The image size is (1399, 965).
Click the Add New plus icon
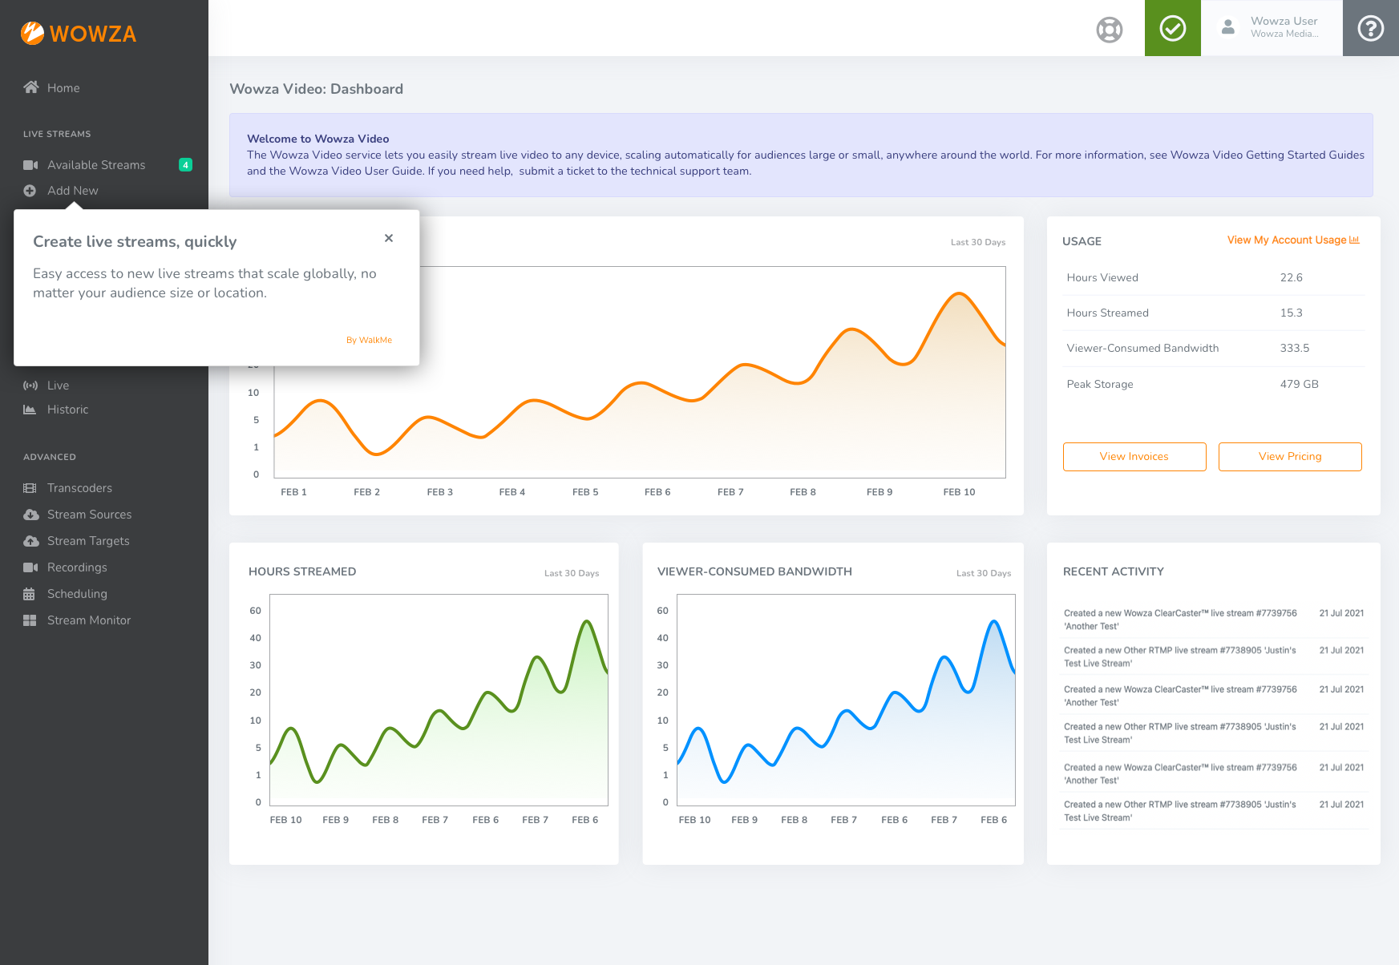(x=30, y=191)
